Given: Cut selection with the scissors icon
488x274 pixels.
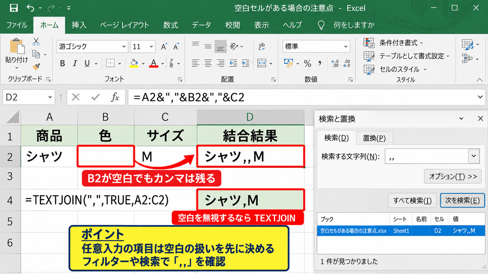Looking at the screenshot, I should tap(36, 42).
